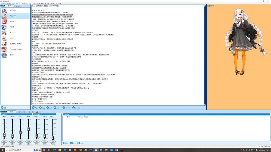Stop reading with the 停止 button
The width and height of the screenshot is (271, 152).
(x=42, y=108)
